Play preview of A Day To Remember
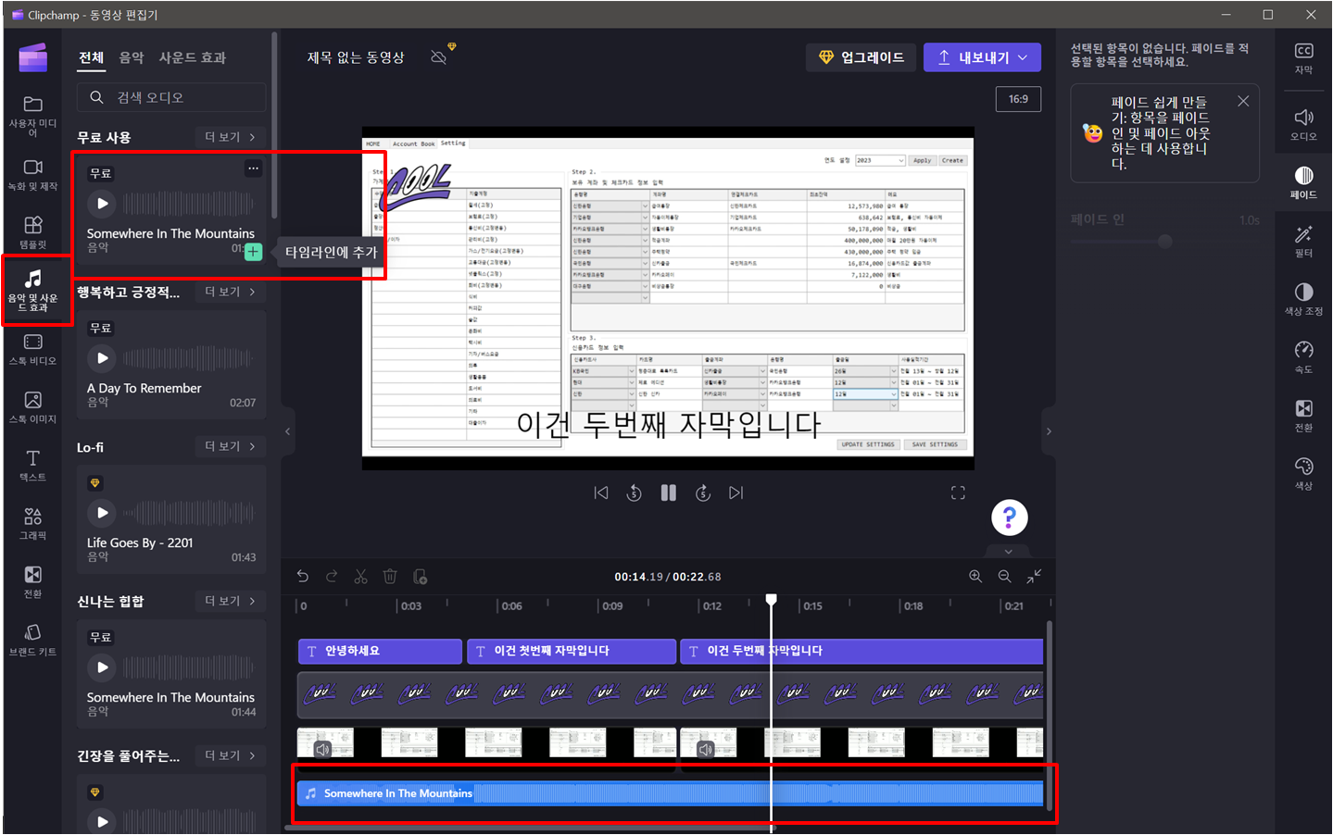 pos(103,358)
